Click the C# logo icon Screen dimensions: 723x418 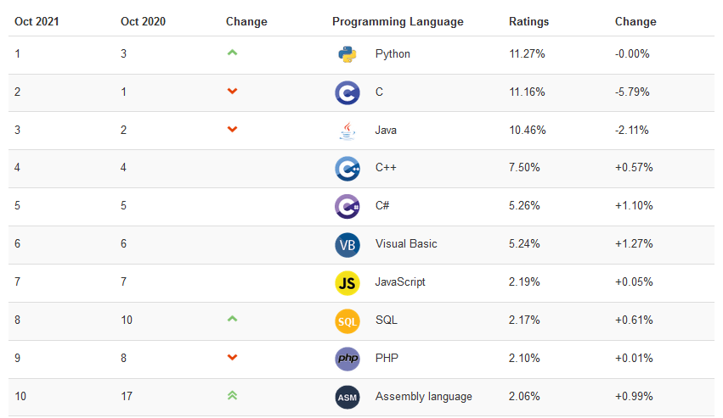pyautogui.click(x=347, y=207)
